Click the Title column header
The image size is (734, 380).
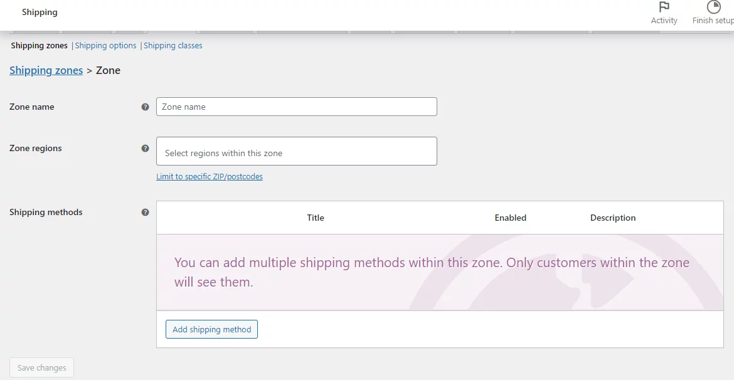point(316,218)
